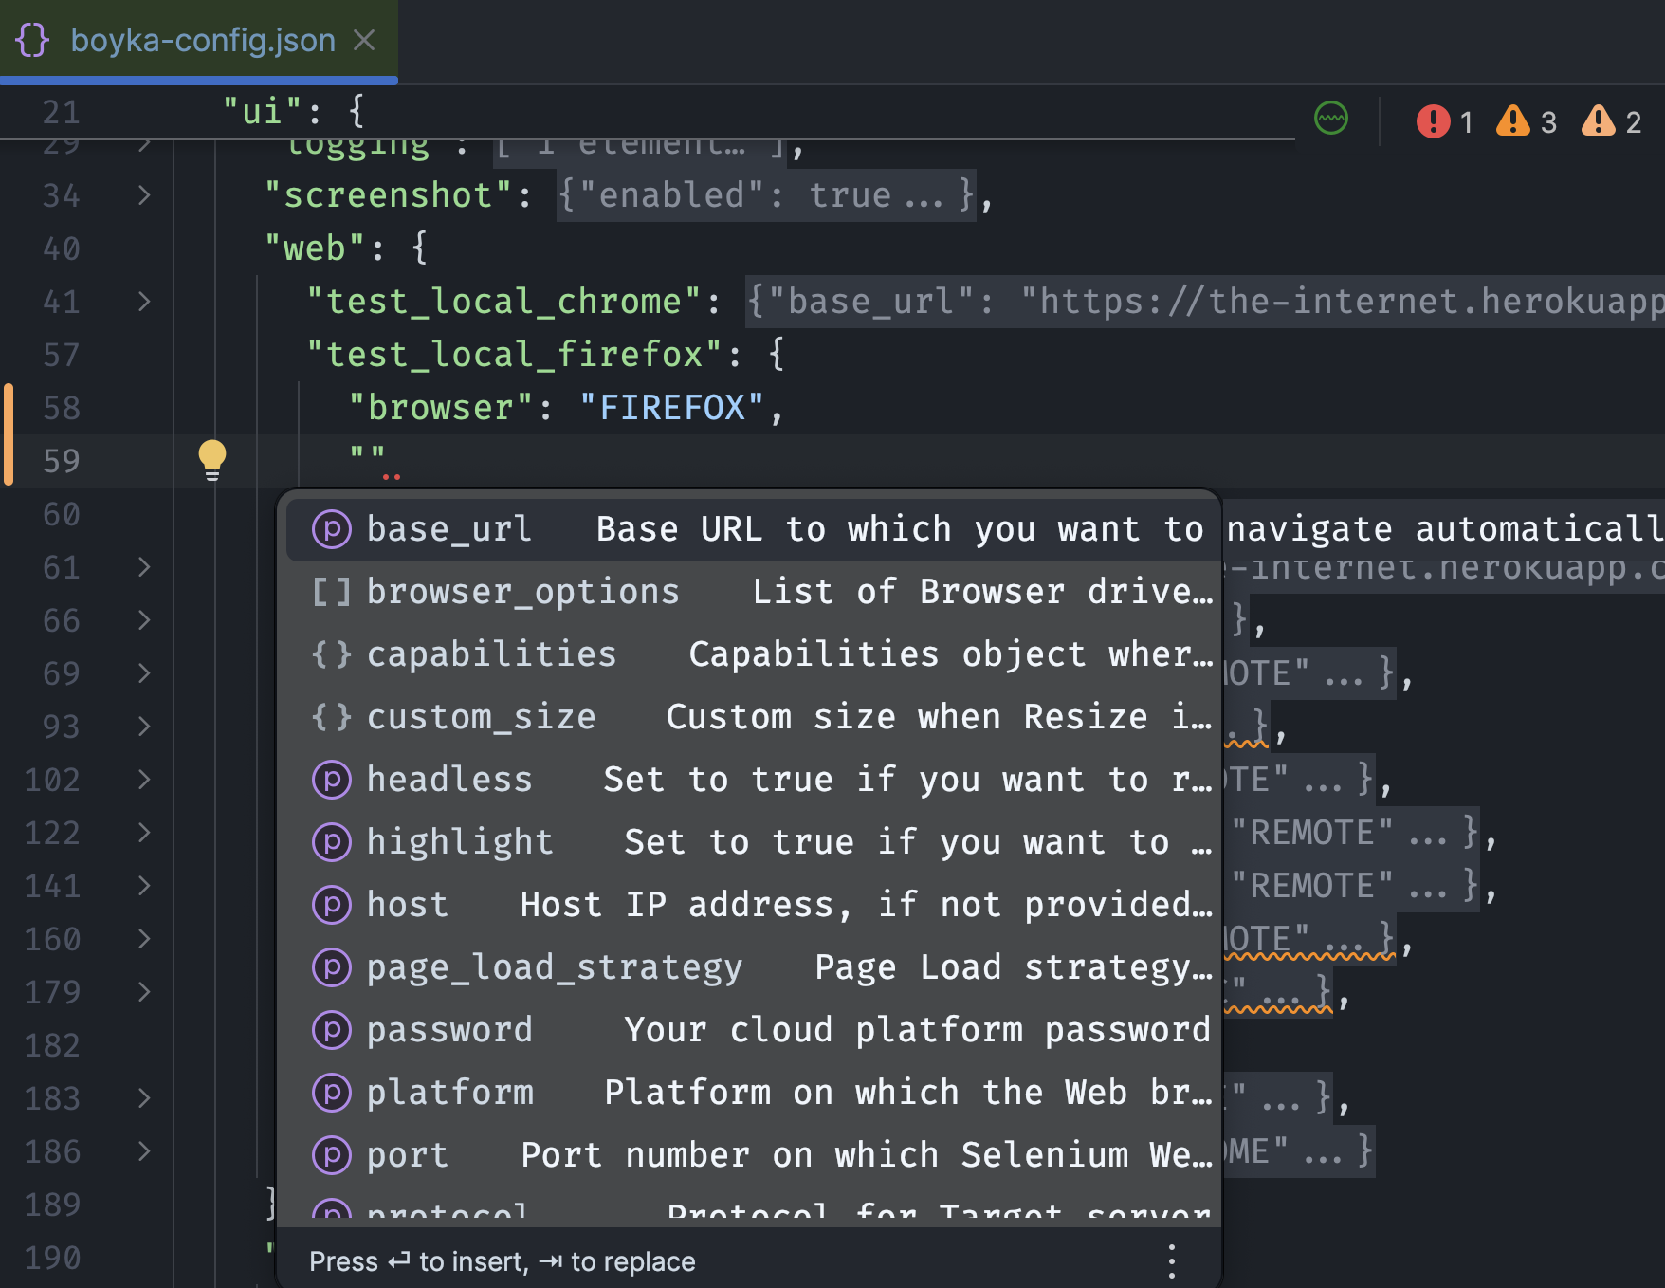Viewport: 1665px width, 1288px height.
Task: Select browser_options completion suggestion
Action: pyautogui.click(x=749, y=592)
